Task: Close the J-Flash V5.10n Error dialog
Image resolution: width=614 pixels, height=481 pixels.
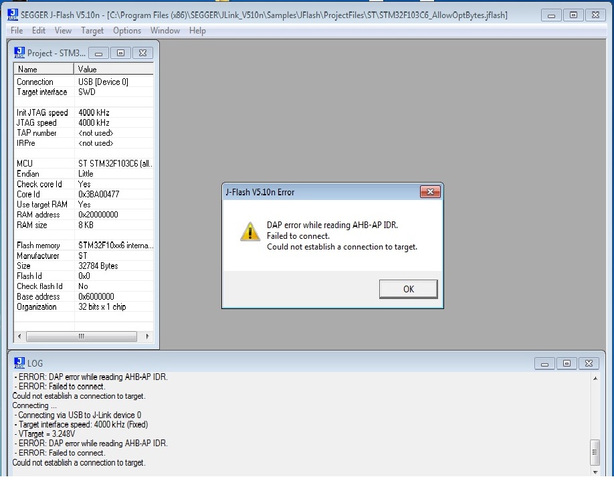Action: point(430,191)
